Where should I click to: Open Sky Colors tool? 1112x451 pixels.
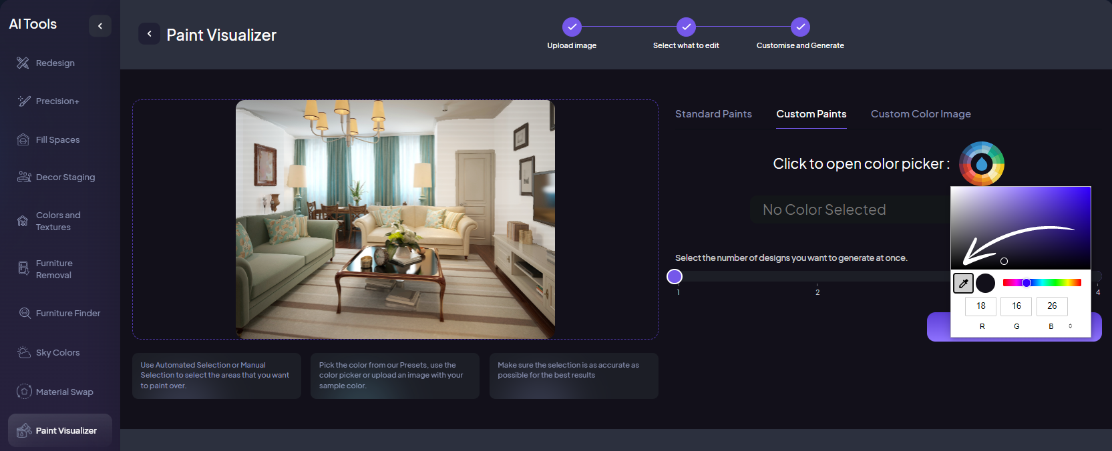coord(57,353)
